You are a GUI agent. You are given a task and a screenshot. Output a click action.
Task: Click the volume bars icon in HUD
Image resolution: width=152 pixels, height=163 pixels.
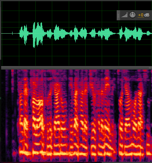124,15
